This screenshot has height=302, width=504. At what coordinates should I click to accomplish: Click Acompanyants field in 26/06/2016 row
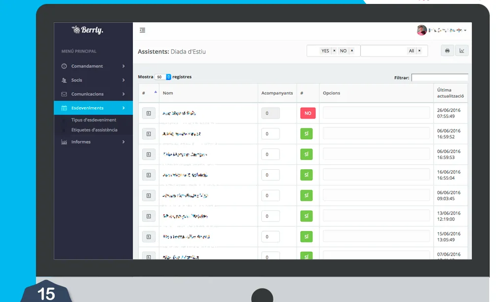tap(270, 113)
